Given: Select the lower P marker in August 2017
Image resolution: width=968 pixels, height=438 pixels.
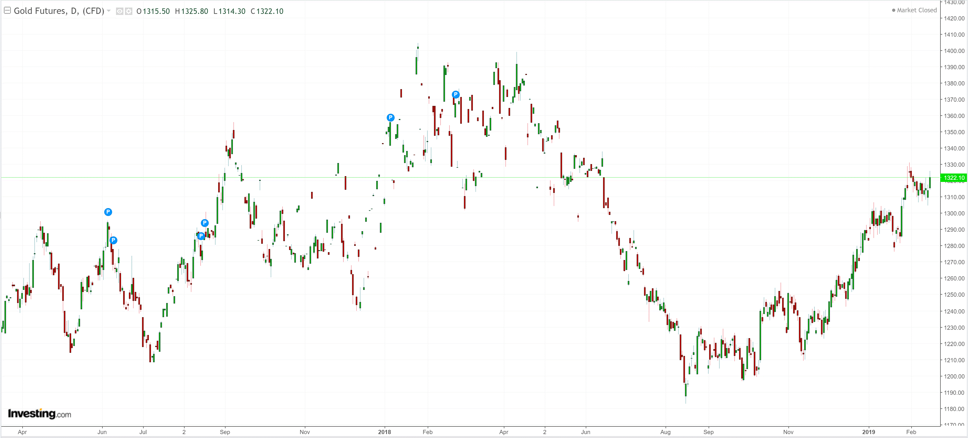Looking at the screenshot, I should (201, 236).
